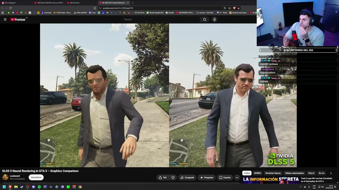Open the Chat Stats bookmark
Image resolution: width=339 pixels, height=190 pixels.
[x=47, y=13]
